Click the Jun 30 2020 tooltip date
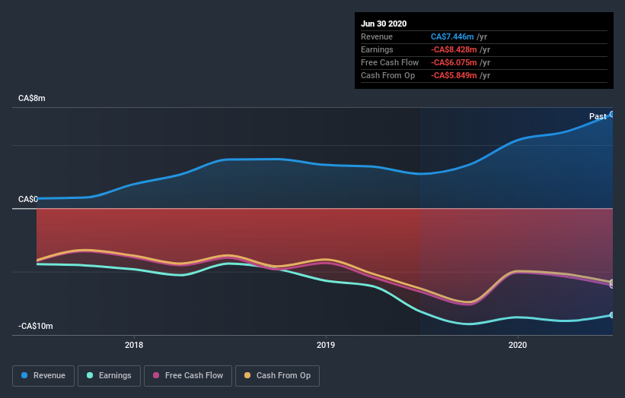The height and width of the screenshot is (398, 625). [x=384, y=24]
